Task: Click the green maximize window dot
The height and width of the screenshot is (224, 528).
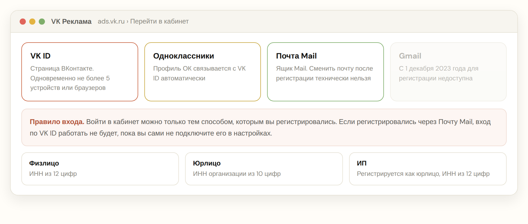Action: point(42,22)
